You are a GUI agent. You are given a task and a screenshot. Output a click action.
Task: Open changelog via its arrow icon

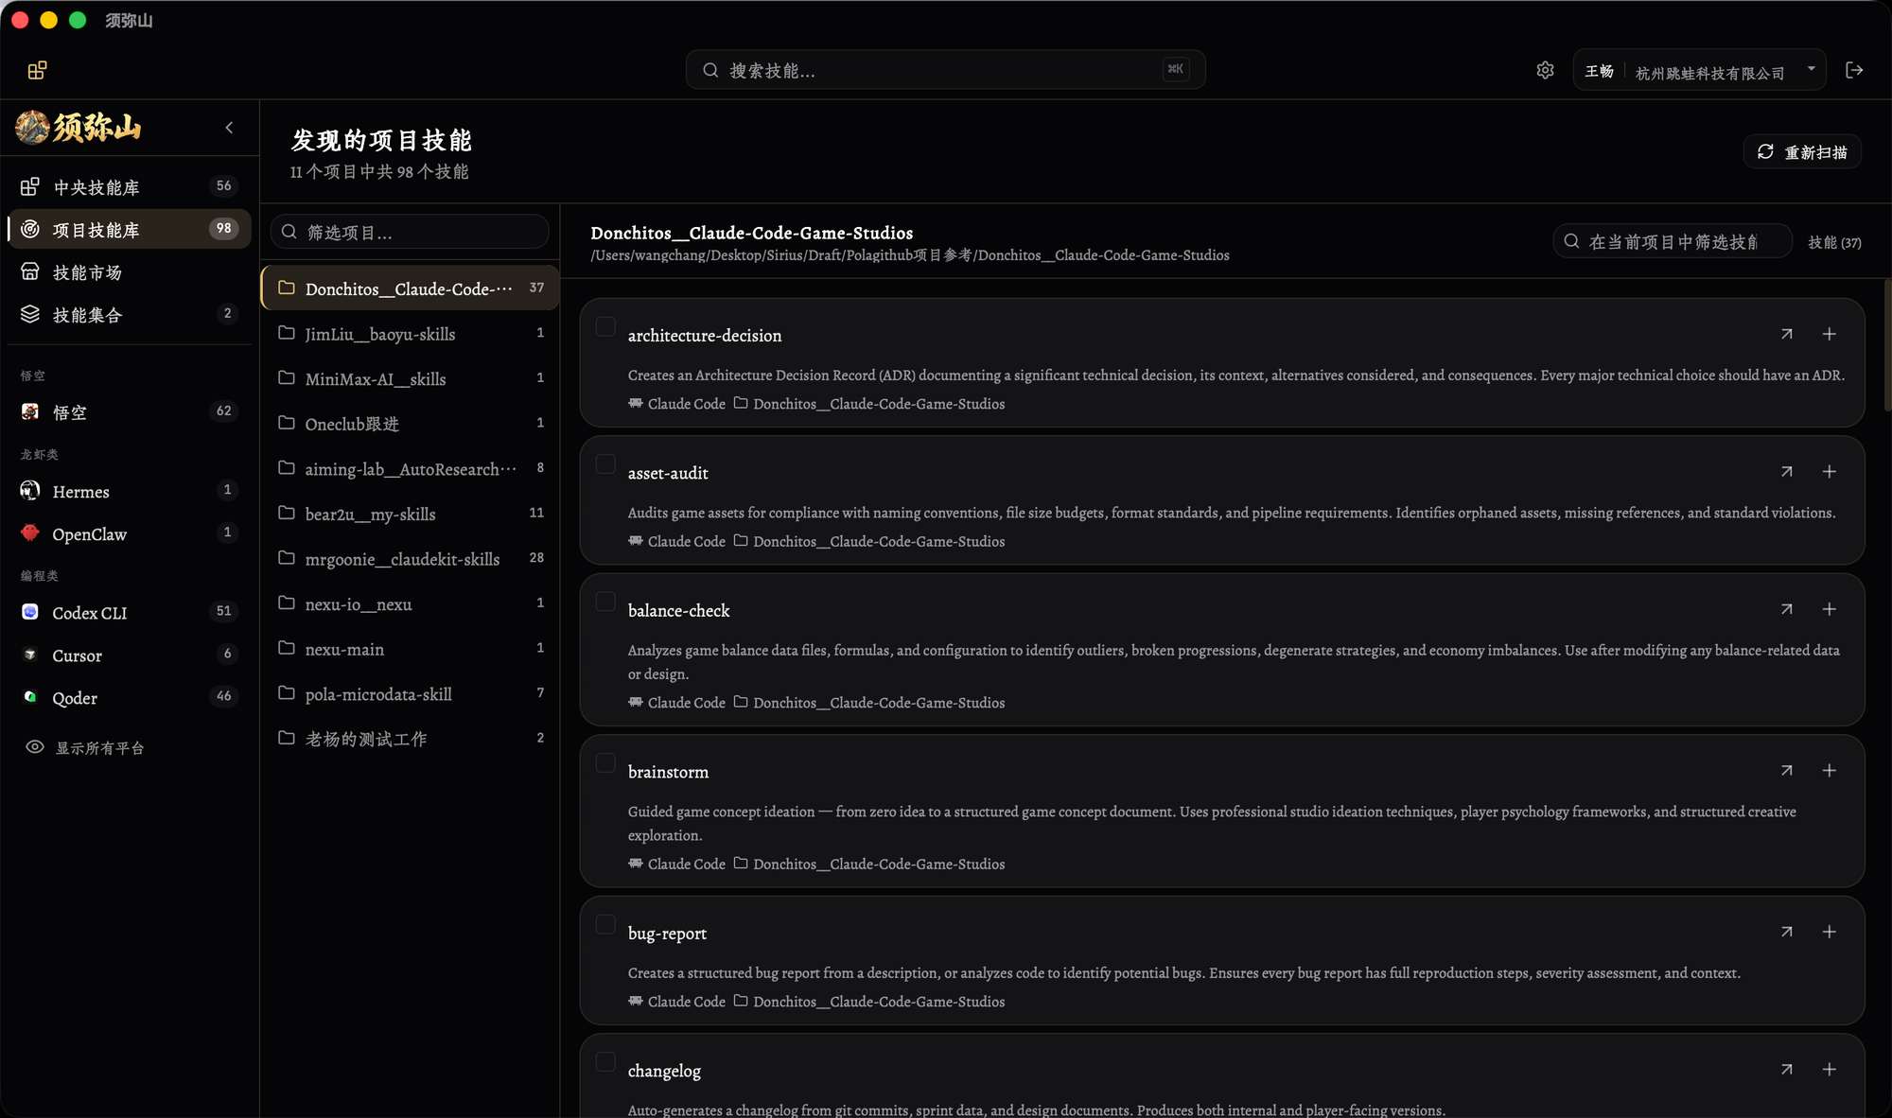point(1786,1069)
